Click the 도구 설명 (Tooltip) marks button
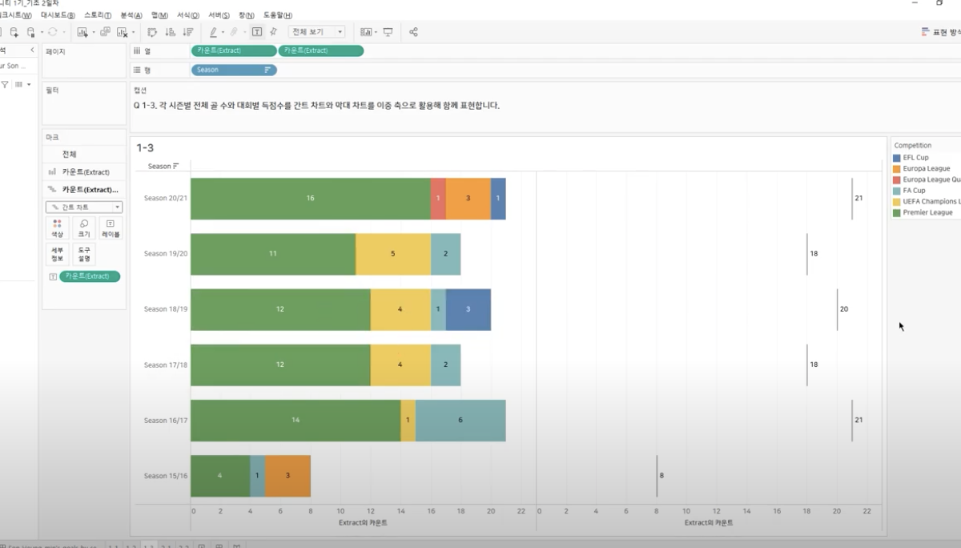 (x=83, y=254)
